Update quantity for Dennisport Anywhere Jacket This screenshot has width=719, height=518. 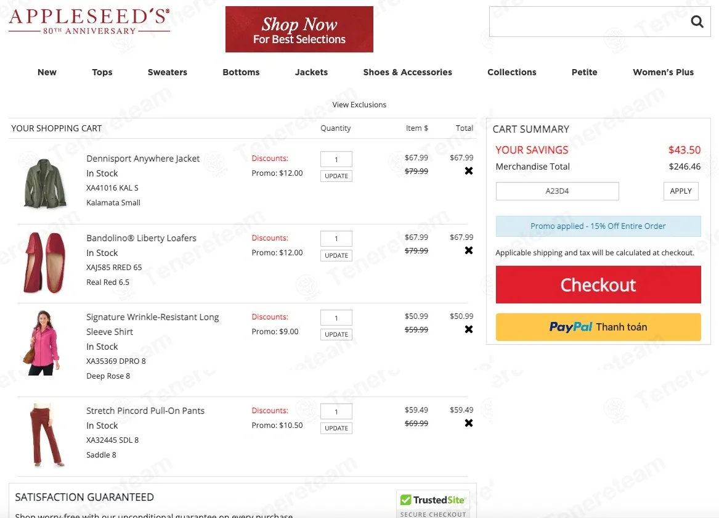click(x=336, y=176)
